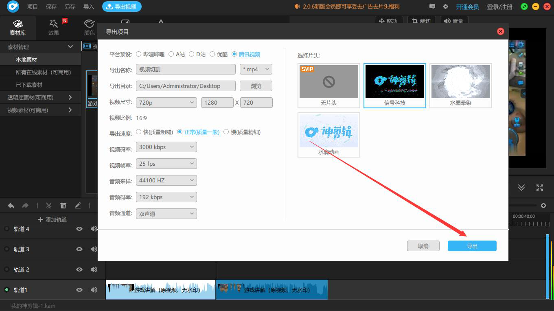Zoom in timeline with plus icon
Viewport: 554px width, 311px height.
point(543,206)
